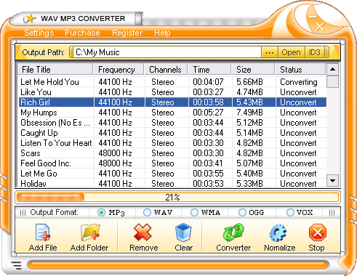This screenshot has width=357, height=276.
Task: Open the Help menu
Action: pos(162,33)
